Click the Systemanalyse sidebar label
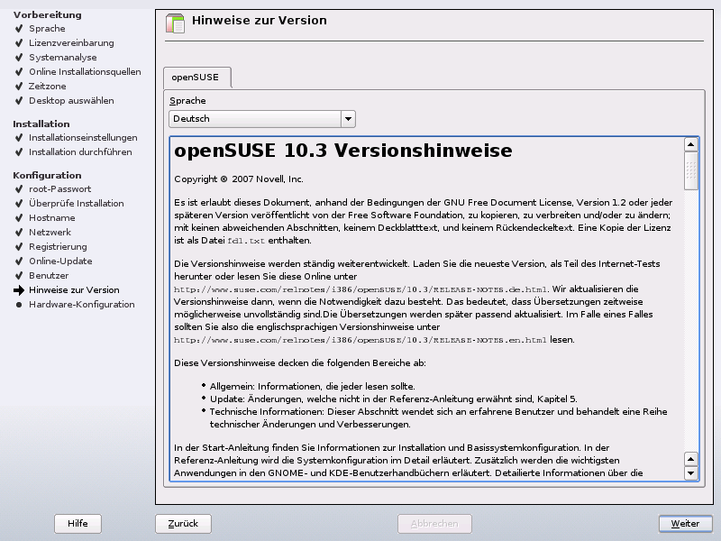The height and width of the screenshot is (541, 721). pos(62,58)
